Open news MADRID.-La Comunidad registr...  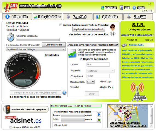[138, 54]
